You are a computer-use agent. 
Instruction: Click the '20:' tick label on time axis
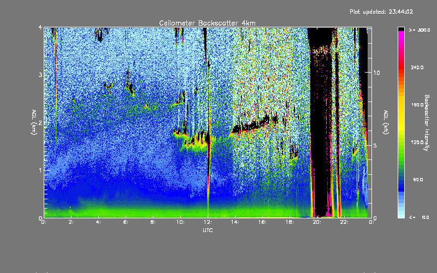click(317, 222)
